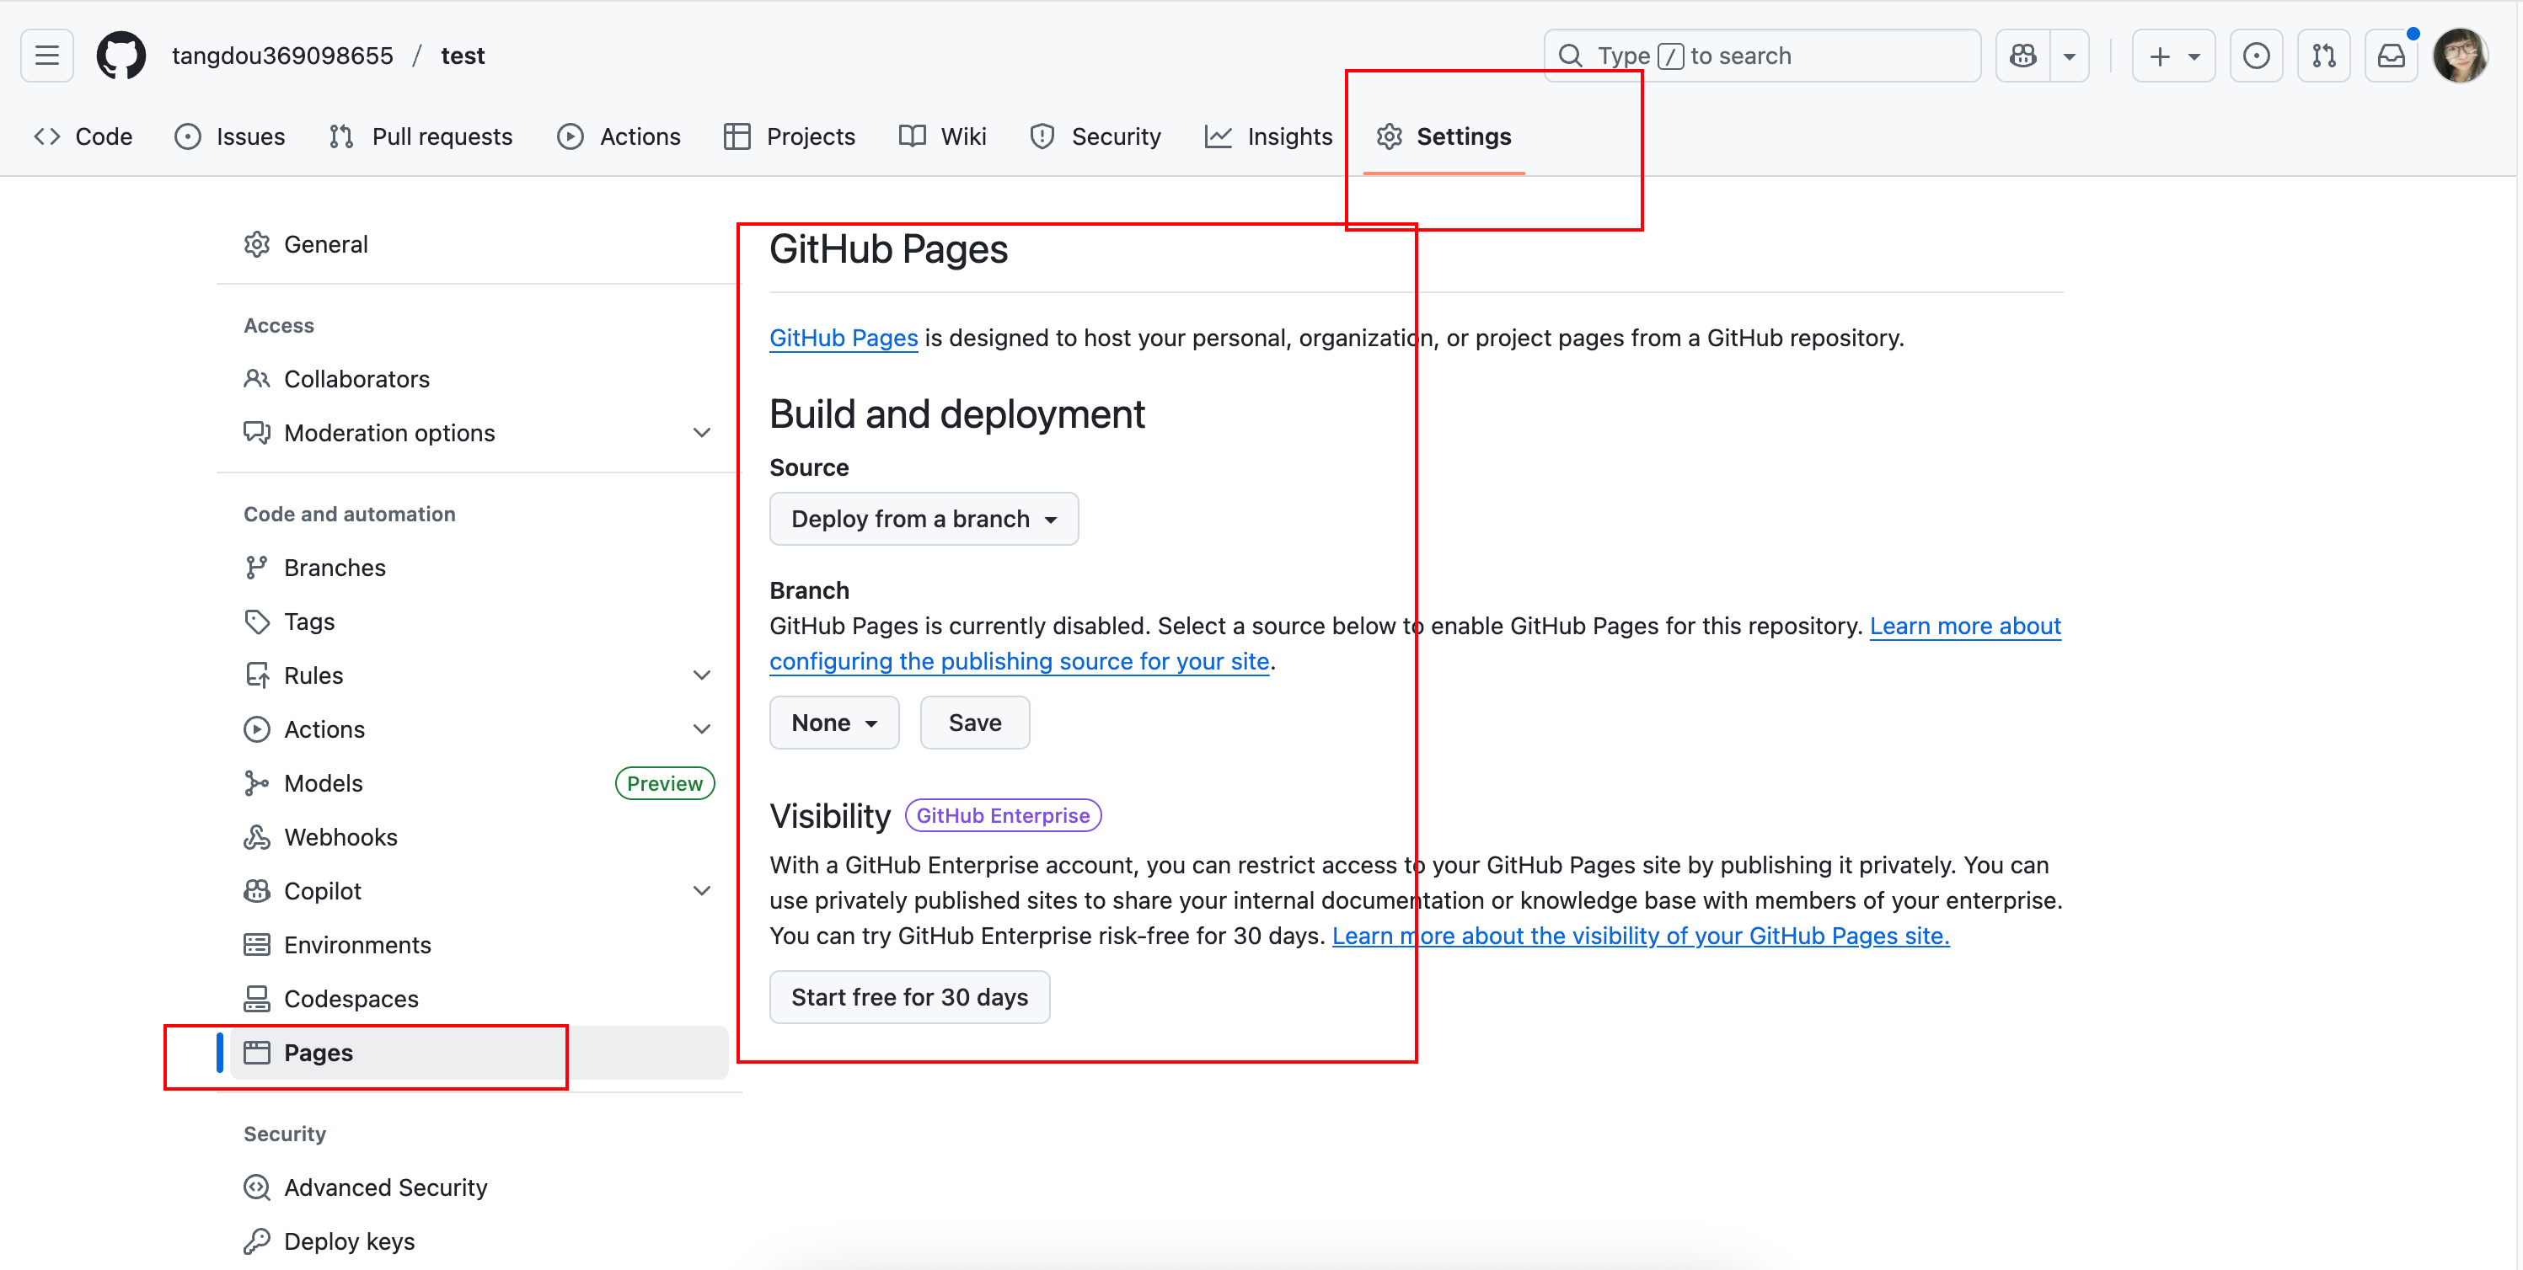Open the Deploy from a branch dropdown
The height and width of the screenshot is (1270, 2523).
[923, 519]
